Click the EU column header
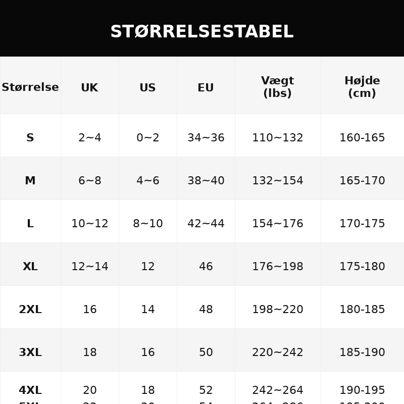This screenshot has width=404, height=404. [x=206, y=87]
